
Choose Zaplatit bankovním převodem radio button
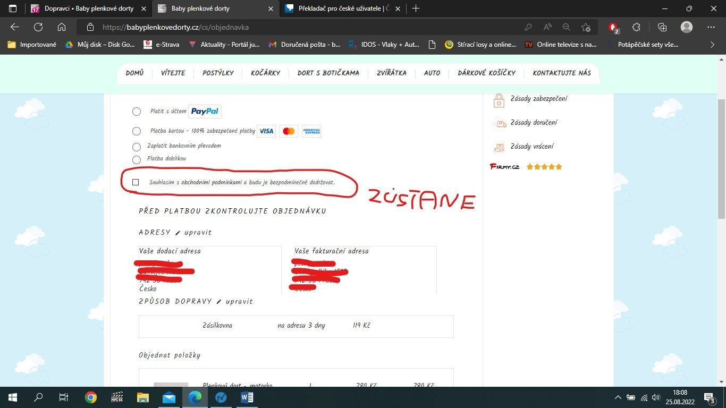137,147
